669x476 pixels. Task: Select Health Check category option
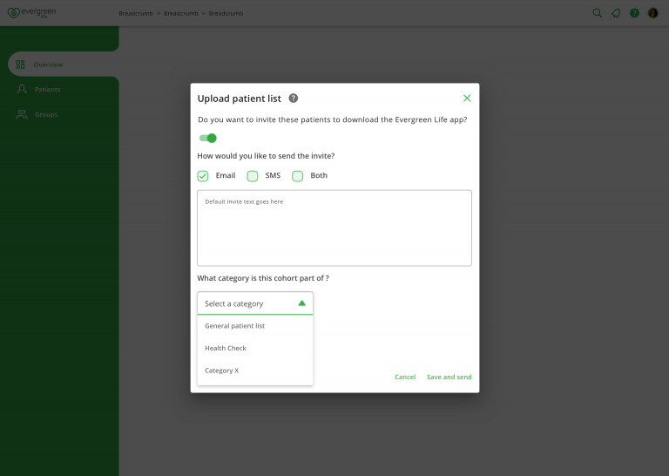(x=226, y=349)
